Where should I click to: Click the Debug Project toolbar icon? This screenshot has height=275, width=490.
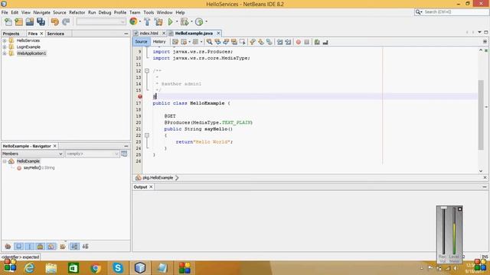point(185,22)
